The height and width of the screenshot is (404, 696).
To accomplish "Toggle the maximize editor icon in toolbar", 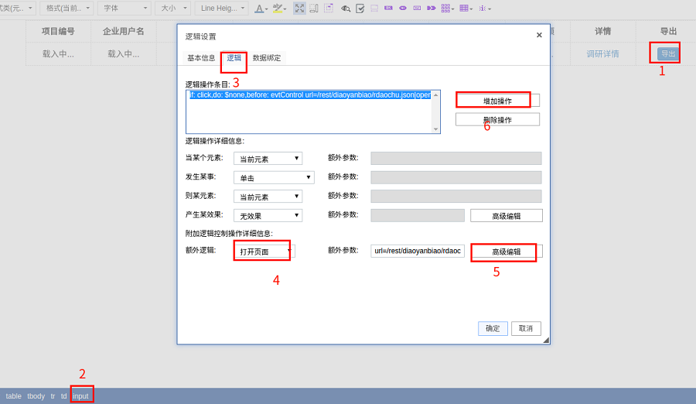I will 299,9.
